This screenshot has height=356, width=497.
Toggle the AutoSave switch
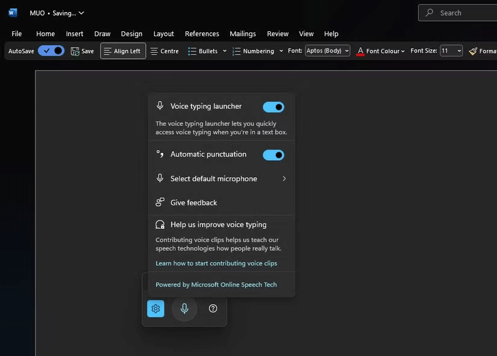coord(51,51)
